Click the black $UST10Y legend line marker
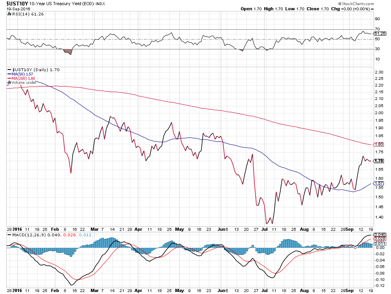This screenshot has width=391, height=294. point(9,70)
